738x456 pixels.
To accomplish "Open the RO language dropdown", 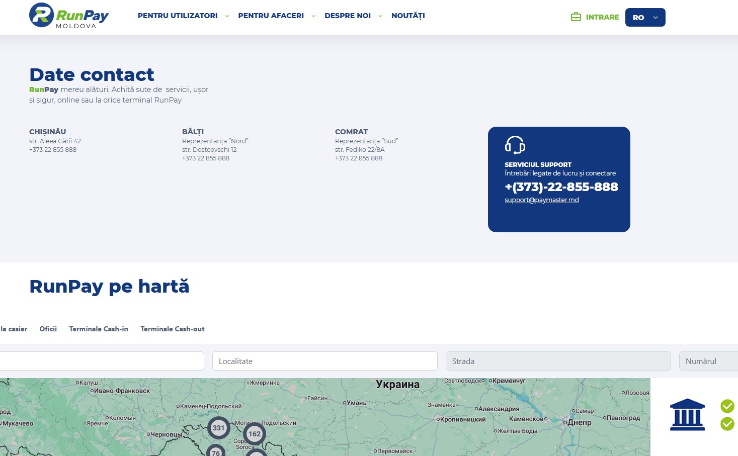I will pyautogui.click(x=645, y=18).
